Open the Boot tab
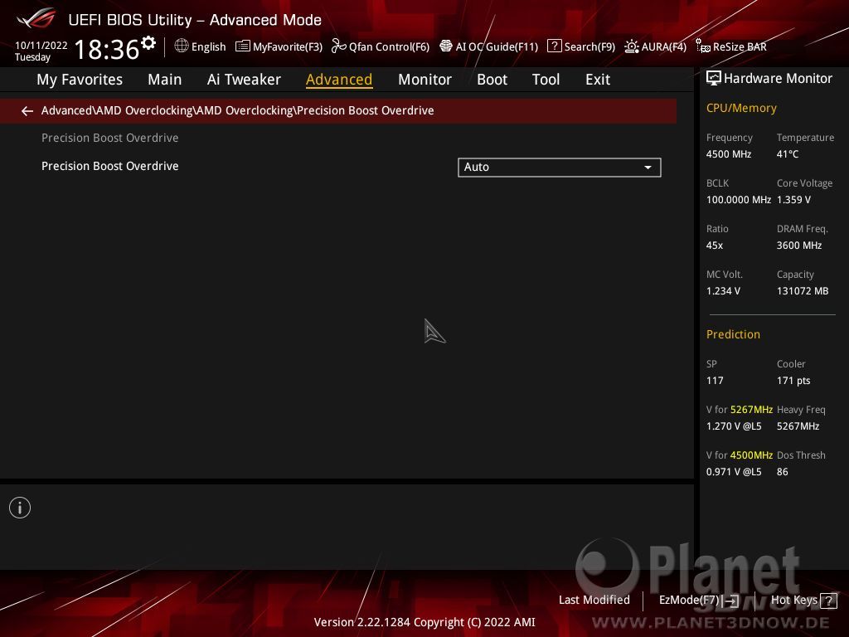This screenshot has height=637, width=849. [492, 80]
